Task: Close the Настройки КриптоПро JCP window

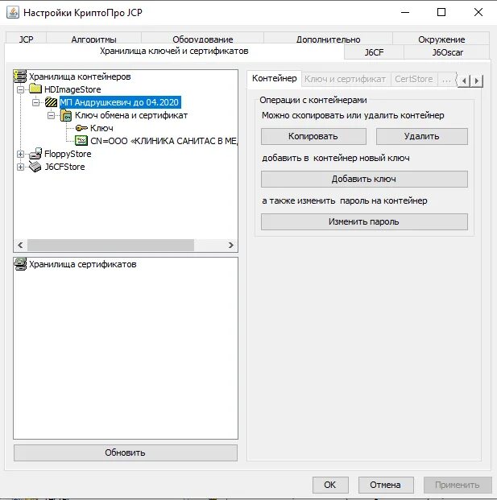Action: pos(478,12)
